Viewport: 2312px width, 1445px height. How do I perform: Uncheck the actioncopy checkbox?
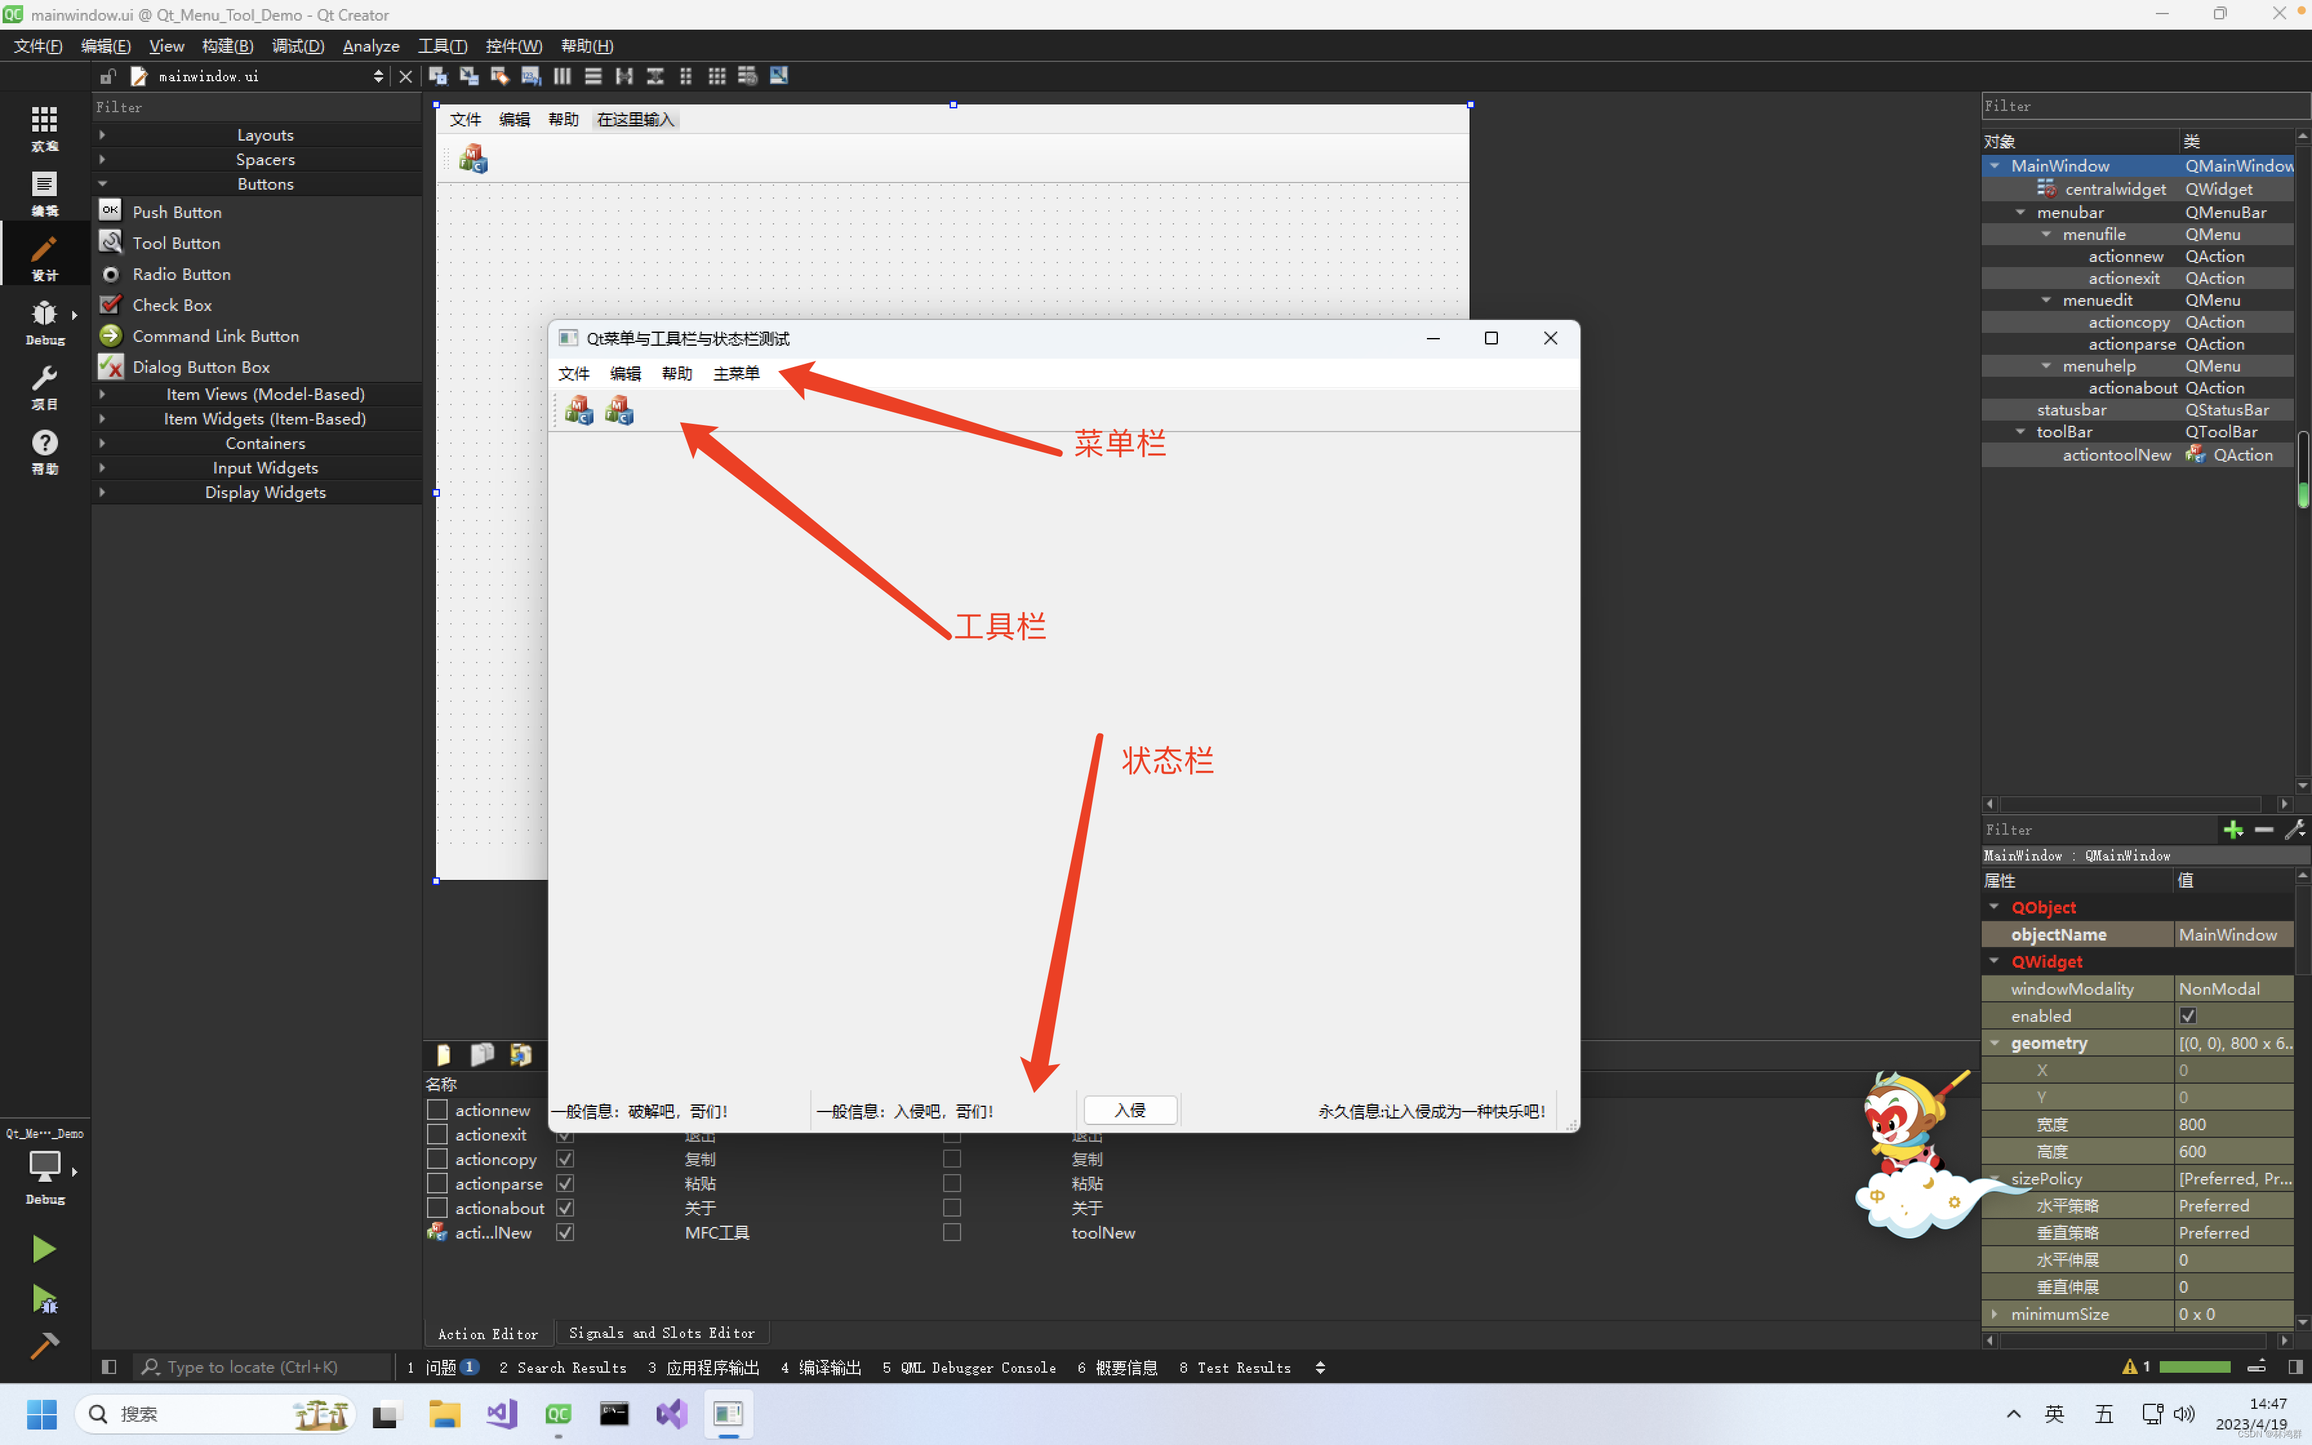pos(564,1159)
